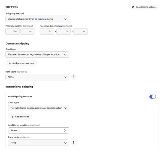Image resolution: width=160 pixels, height=152 pixels.
Task: Open the domestic Rate table dropdown
Action: (37, 77)
